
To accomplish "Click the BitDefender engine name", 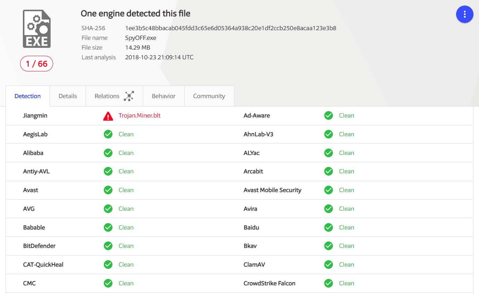I will pos(40,246).
